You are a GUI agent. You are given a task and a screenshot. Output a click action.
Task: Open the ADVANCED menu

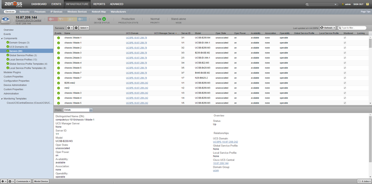pyautogui.click(x=117, y=4)
